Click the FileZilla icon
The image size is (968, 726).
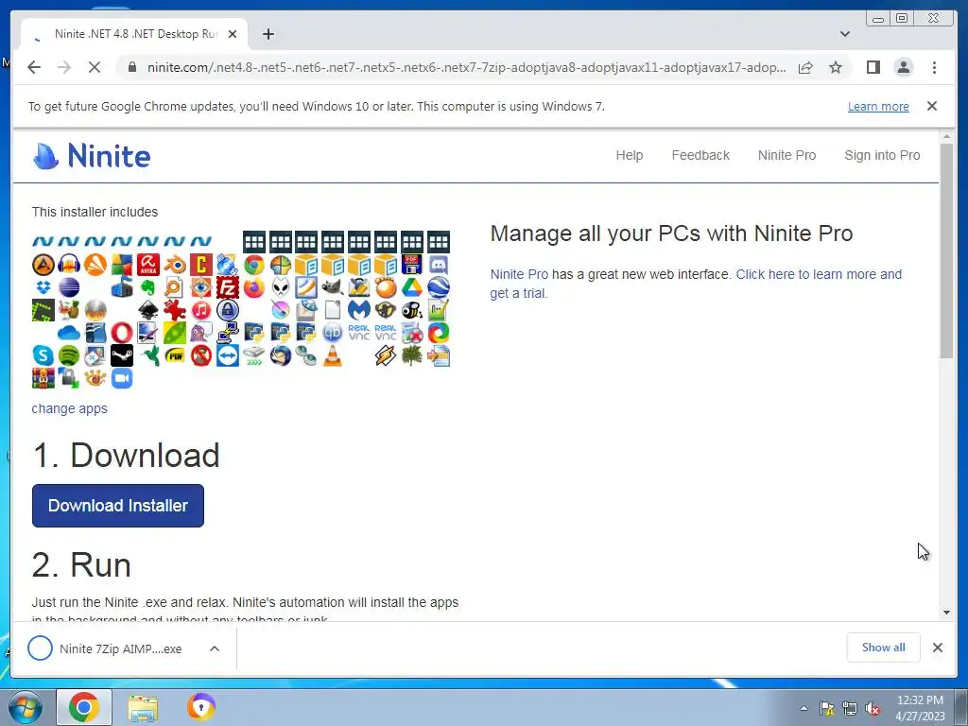[x=227, y=287]
